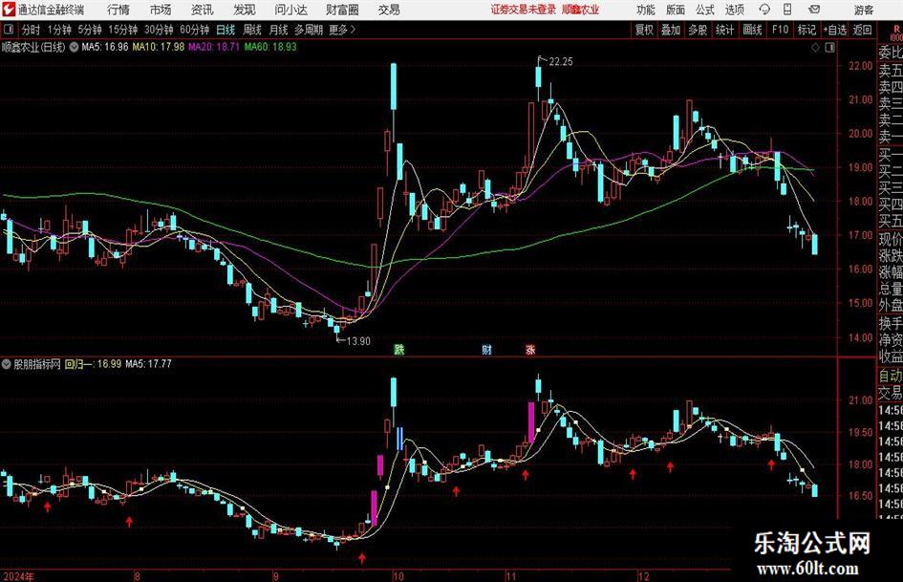This screenshot has width=903, height=582.
Task: Open F10 company information
Action: pyautogui.click(x=780, y=30)
